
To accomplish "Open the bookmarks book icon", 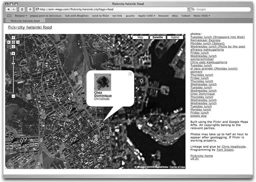I will pyautogui.click(x=9, y=16).
